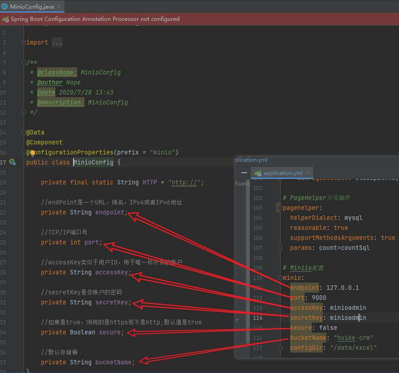Click supportMethodsArguments key
The width and height of the screenshot is (399, 373).
click(332, 238)
